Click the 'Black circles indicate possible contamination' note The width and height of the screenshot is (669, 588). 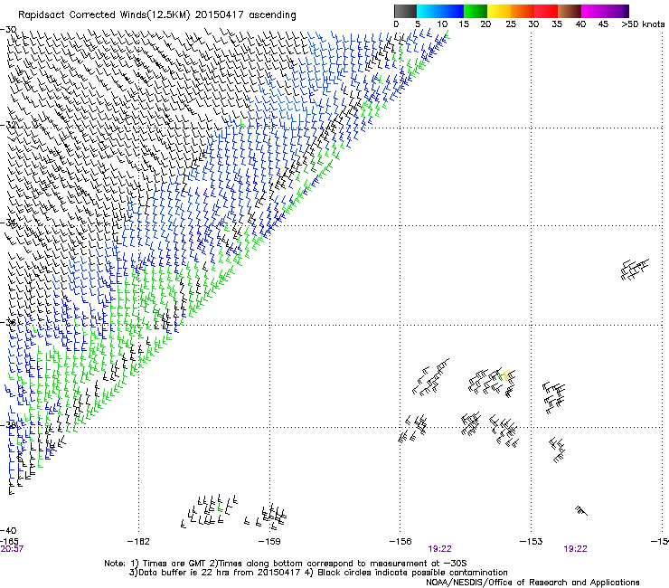(407, 573)
